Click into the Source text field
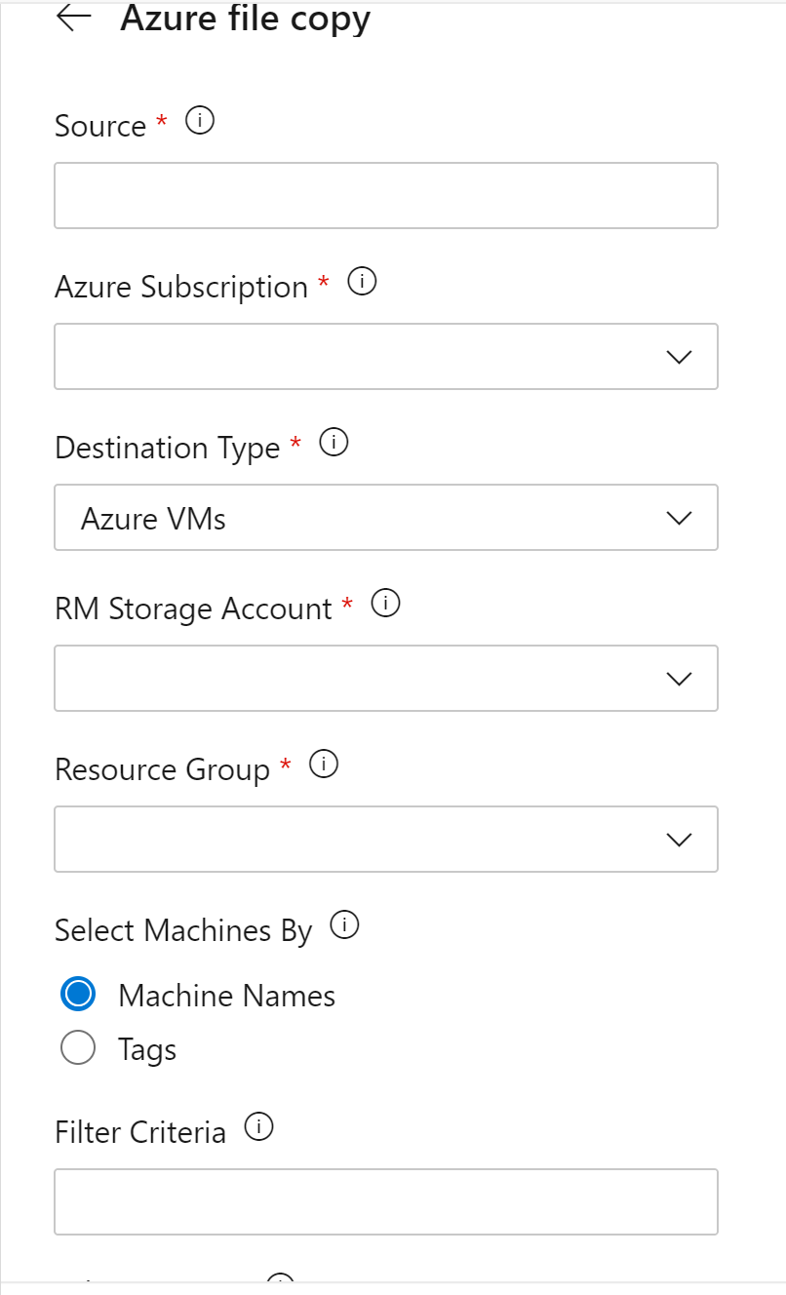This screenshot has height=1295, width=786. (x=385, y=196)
